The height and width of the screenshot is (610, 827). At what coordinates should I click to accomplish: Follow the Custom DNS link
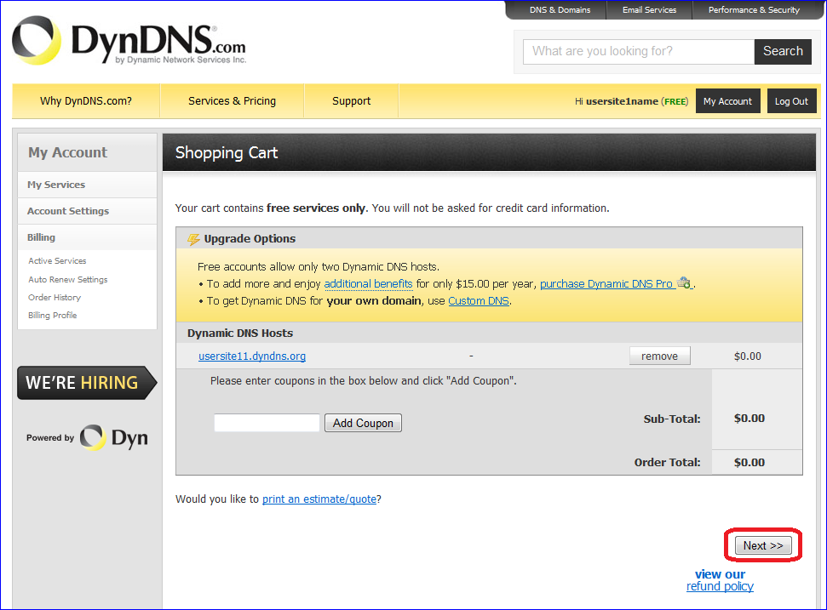point(479,301)
